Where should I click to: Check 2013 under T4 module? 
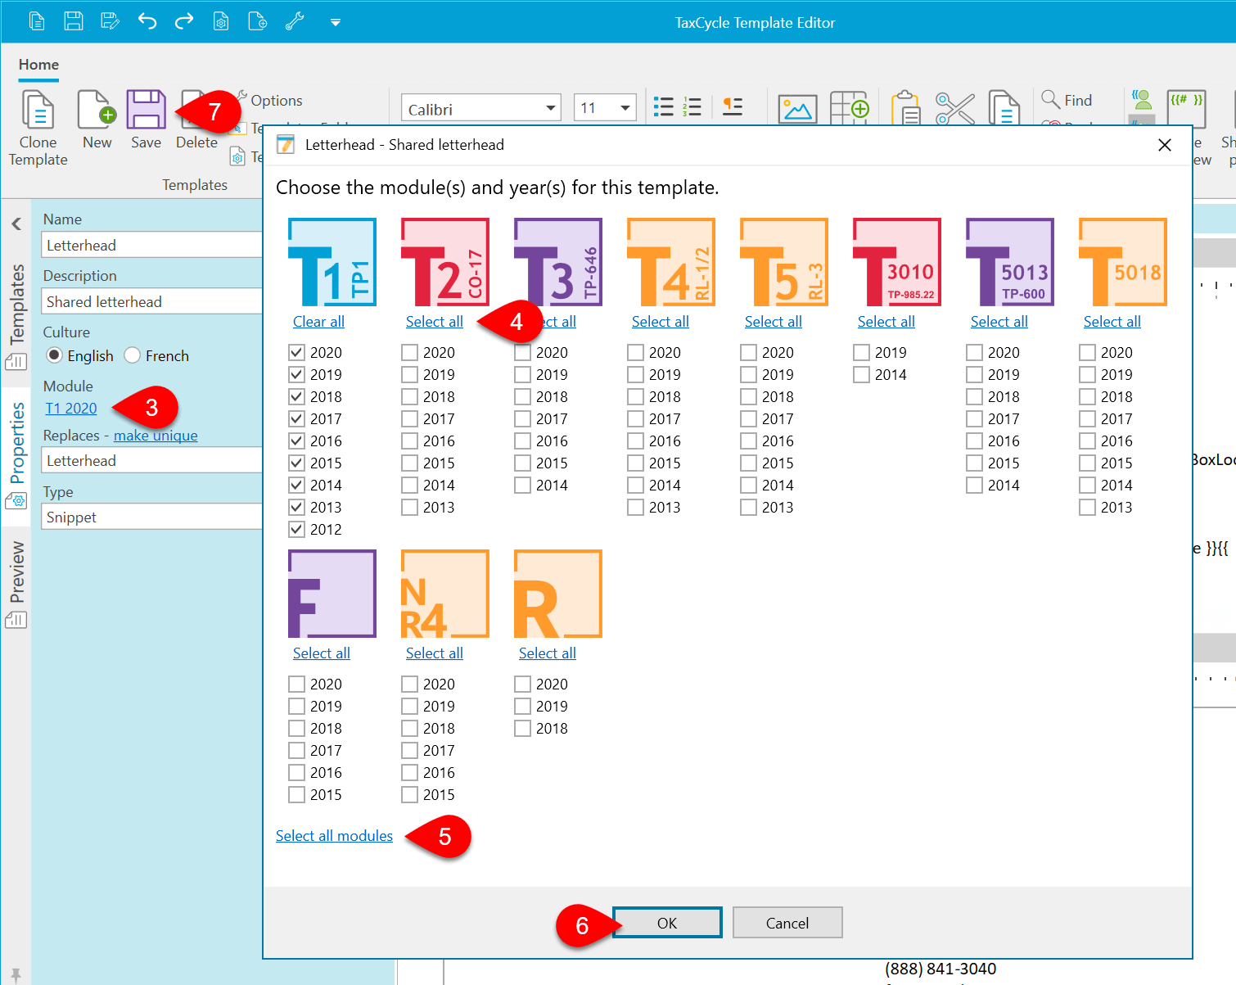(x=636, y=508)
